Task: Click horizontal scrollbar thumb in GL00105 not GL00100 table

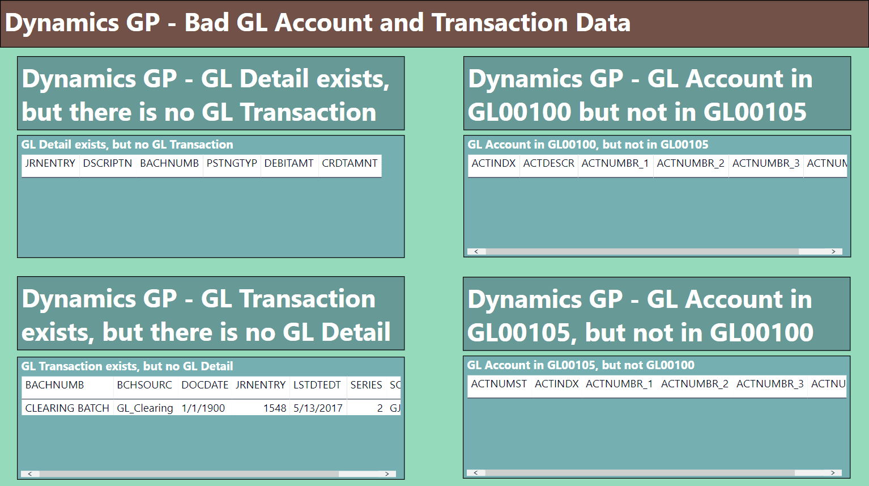Action: coord(640,472)
